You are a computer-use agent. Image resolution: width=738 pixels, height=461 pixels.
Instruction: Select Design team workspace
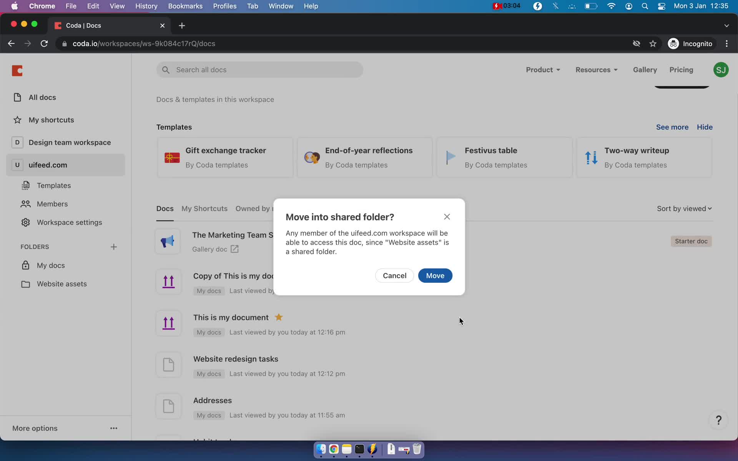tap(70, 143)
